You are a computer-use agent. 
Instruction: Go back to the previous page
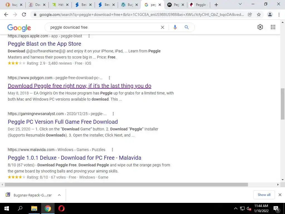[6, 14]
